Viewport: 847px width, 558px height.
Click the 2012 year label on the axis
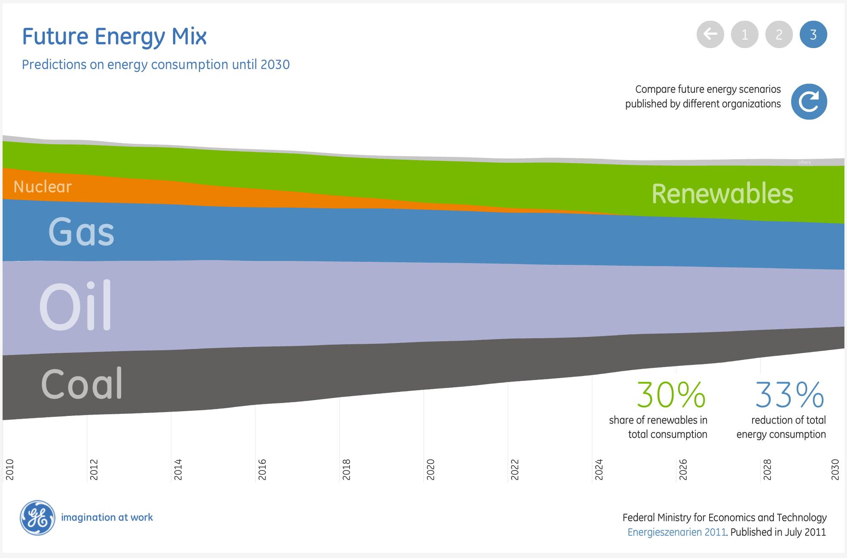[94, 469]
